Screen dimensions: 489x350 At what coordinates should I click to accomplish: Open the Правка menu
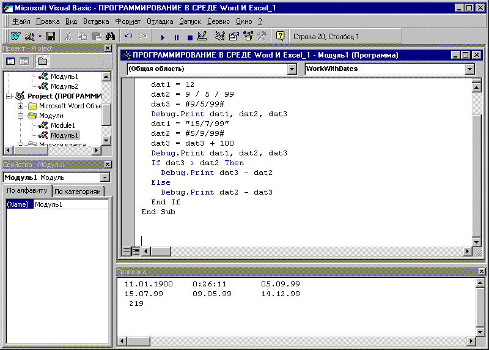pos(48,21)
